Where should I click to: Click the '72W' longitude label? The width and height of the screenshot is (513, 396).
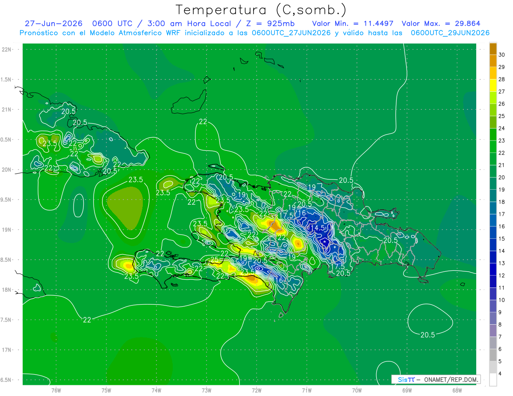coord(256,390)
